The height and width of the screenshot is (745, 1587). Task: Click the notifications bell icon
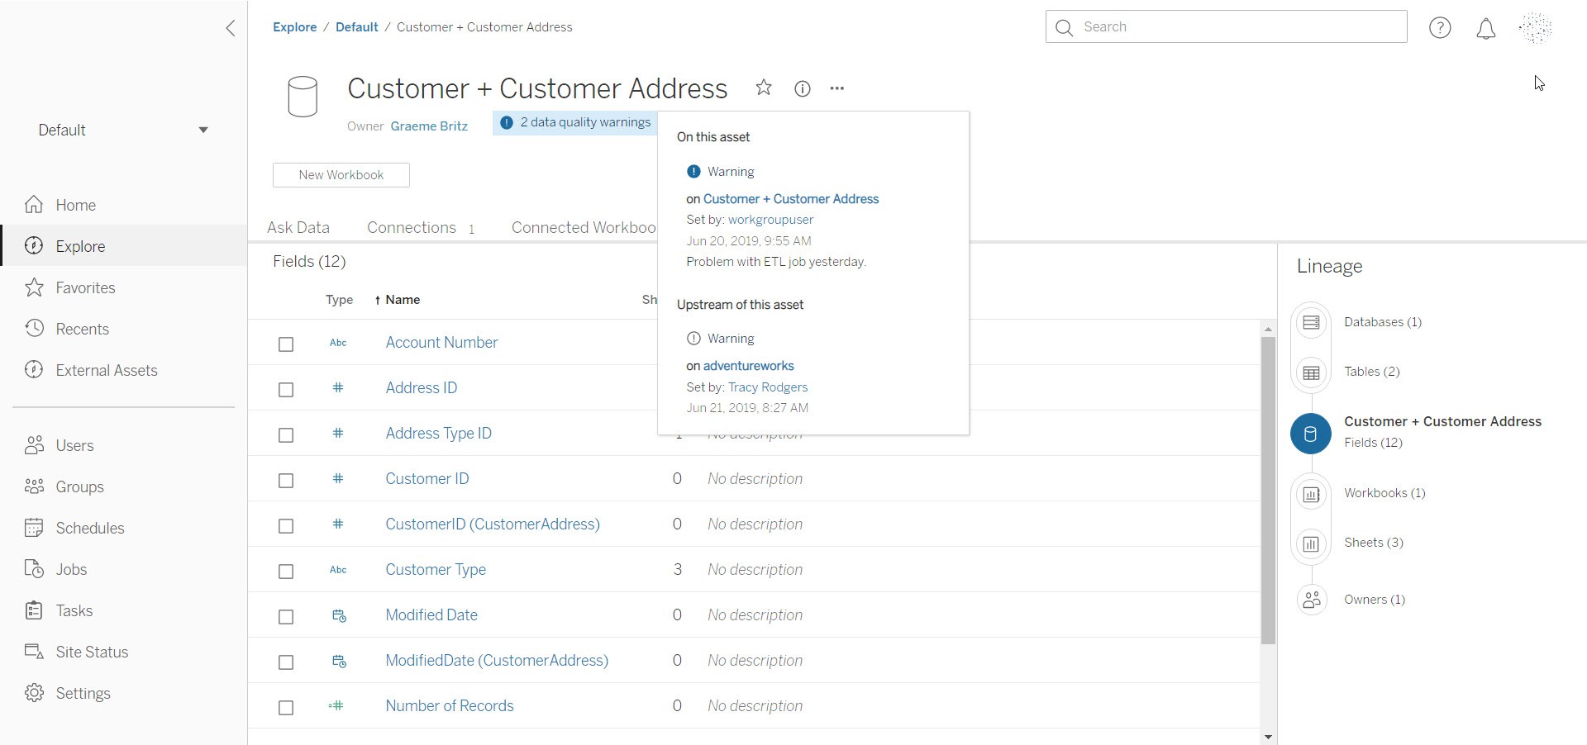pyautogui.click(x=1485, y=28)
